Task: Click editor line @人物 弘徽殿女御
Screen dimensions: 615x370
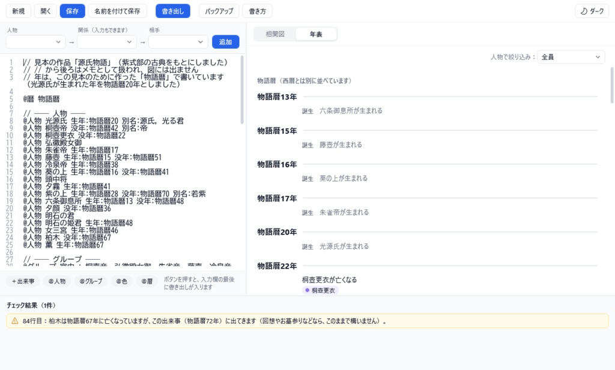Action: pyautogui.click(x=52, y=143)
